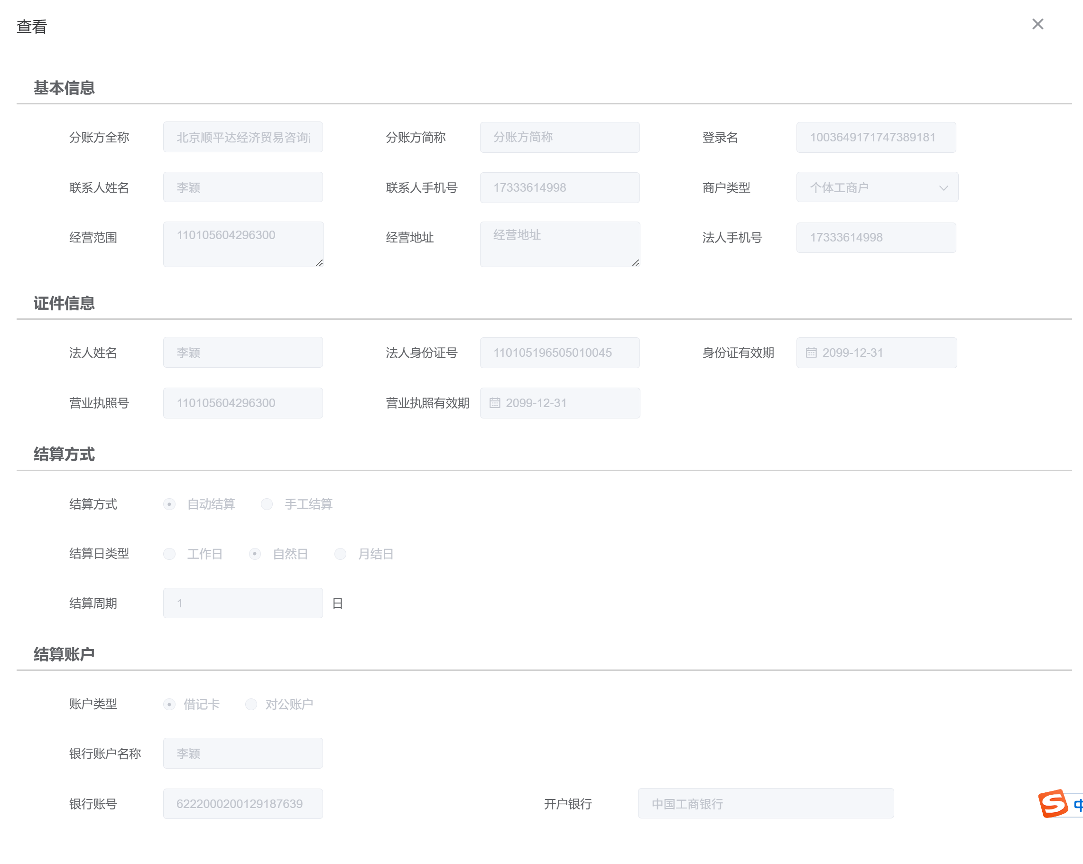The height and width of the screenshot is (864, 1083).
Task: Click the 开户银行 input field
Action: (765, 804)
